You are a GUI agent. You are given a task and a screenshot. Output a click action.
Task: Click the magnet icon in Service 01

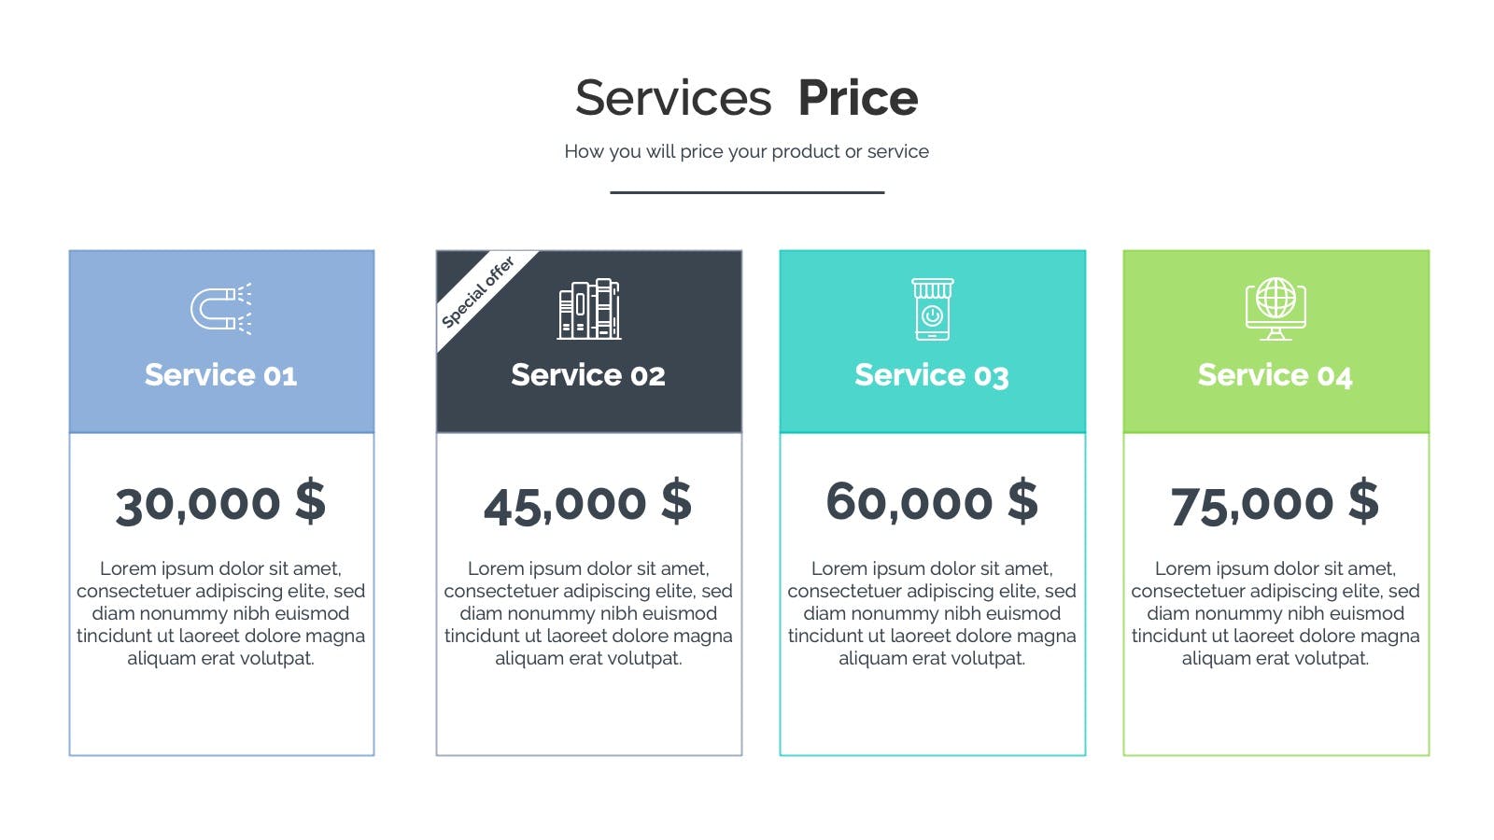221,309
